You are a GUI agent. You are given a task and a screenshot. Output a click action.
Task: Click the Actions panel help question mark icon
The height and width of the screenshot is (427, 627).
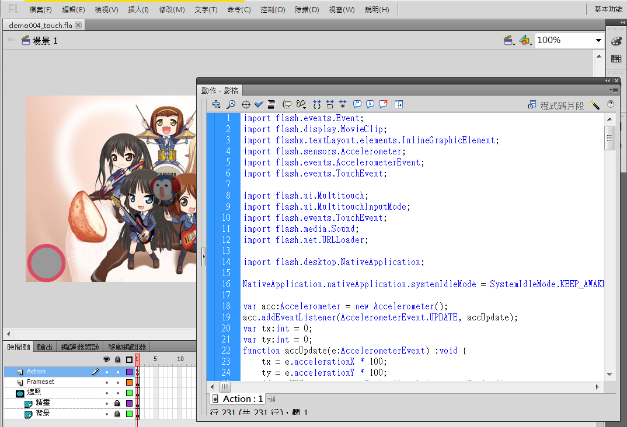611,104
